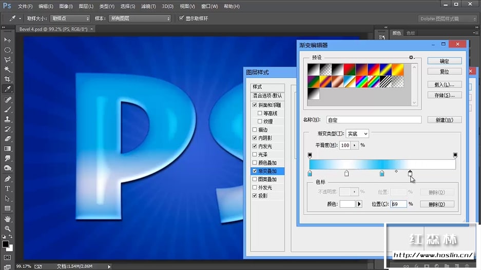Open 渐变类型 dropdown
Screen dimensions: 481x270
pyautogui.click(x=357, y=134)
